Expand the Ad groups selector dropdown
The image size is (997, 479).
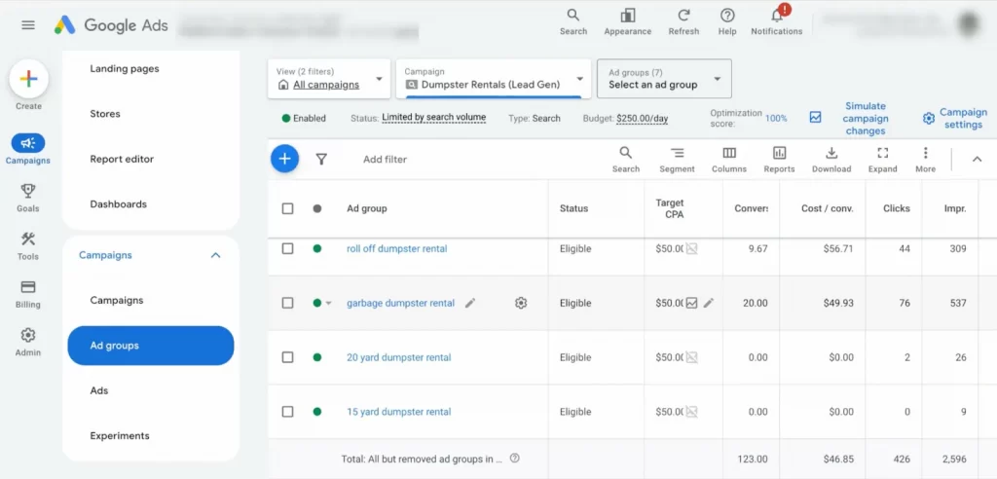point(664,79)
